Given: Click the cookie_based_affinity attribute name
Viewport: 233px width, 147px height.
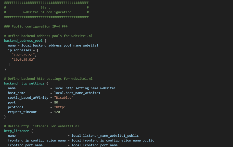Looking at the screenshot, I should tap(28, 97).
